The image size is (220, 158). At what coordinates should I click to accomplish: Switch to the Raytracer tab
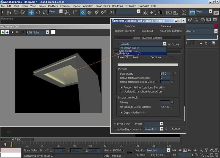(147, 31)
